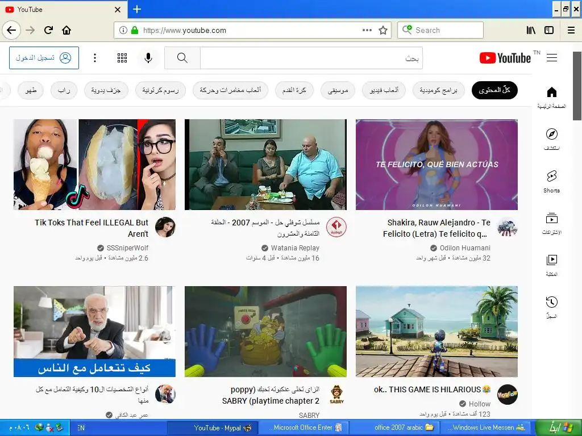Click the YouTube 'بحث' search input field
This screenshot has width=582, height=436.
click(x=311, y=58)
